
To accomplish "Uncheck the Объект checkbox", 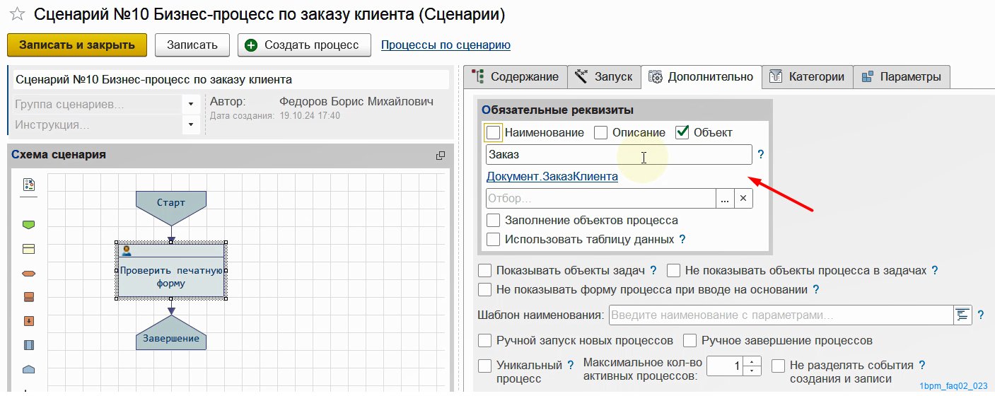I will click(682, 132).
